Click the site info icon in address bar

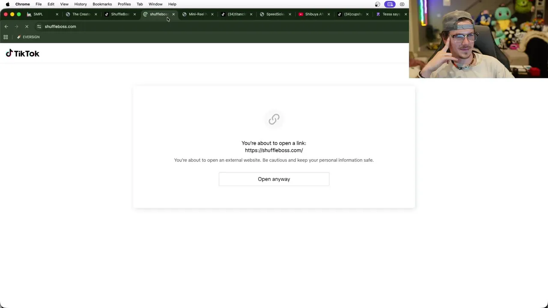[39, 27]
